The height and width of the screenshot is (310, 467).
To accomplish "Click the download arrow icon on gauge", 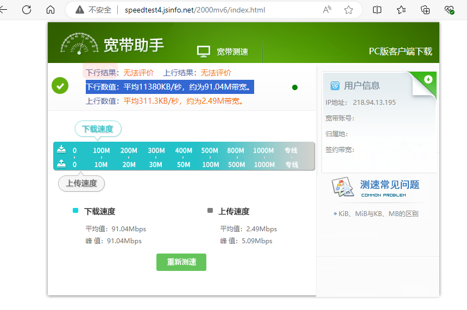I will [62, 149].
